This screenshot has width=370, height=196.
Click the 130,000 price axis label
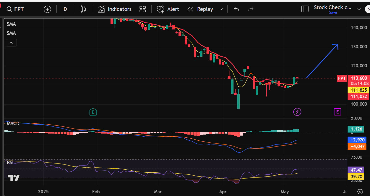tap(359, 47)
